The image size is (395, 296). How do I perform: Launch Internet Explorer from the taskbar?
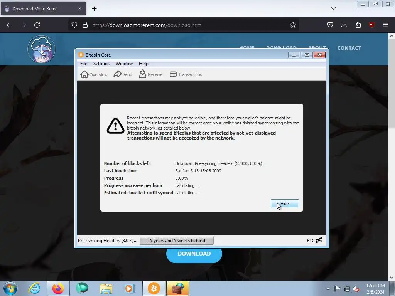tap(34, 288)
